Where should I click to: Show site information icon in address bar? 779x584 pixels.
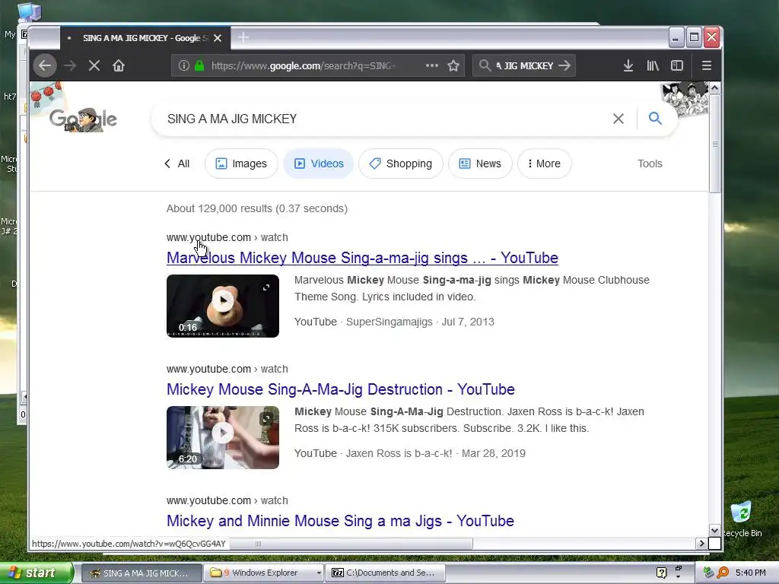[184, 65]
